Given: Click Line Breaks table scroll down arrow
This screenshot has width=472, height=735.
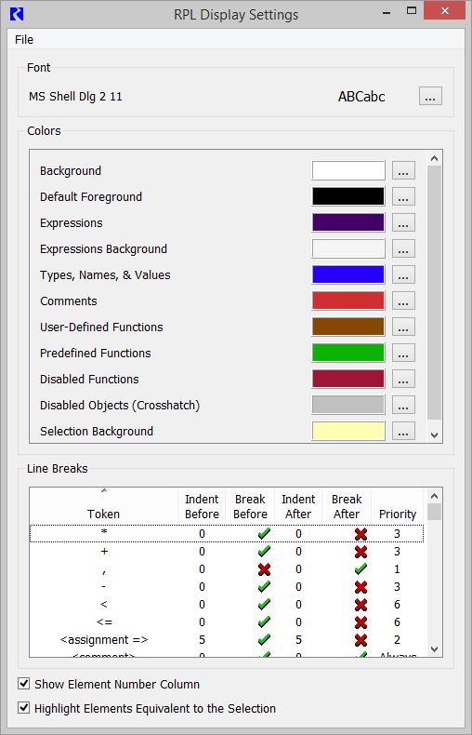Looking at the screenshot, I should [x=434, y=649].
